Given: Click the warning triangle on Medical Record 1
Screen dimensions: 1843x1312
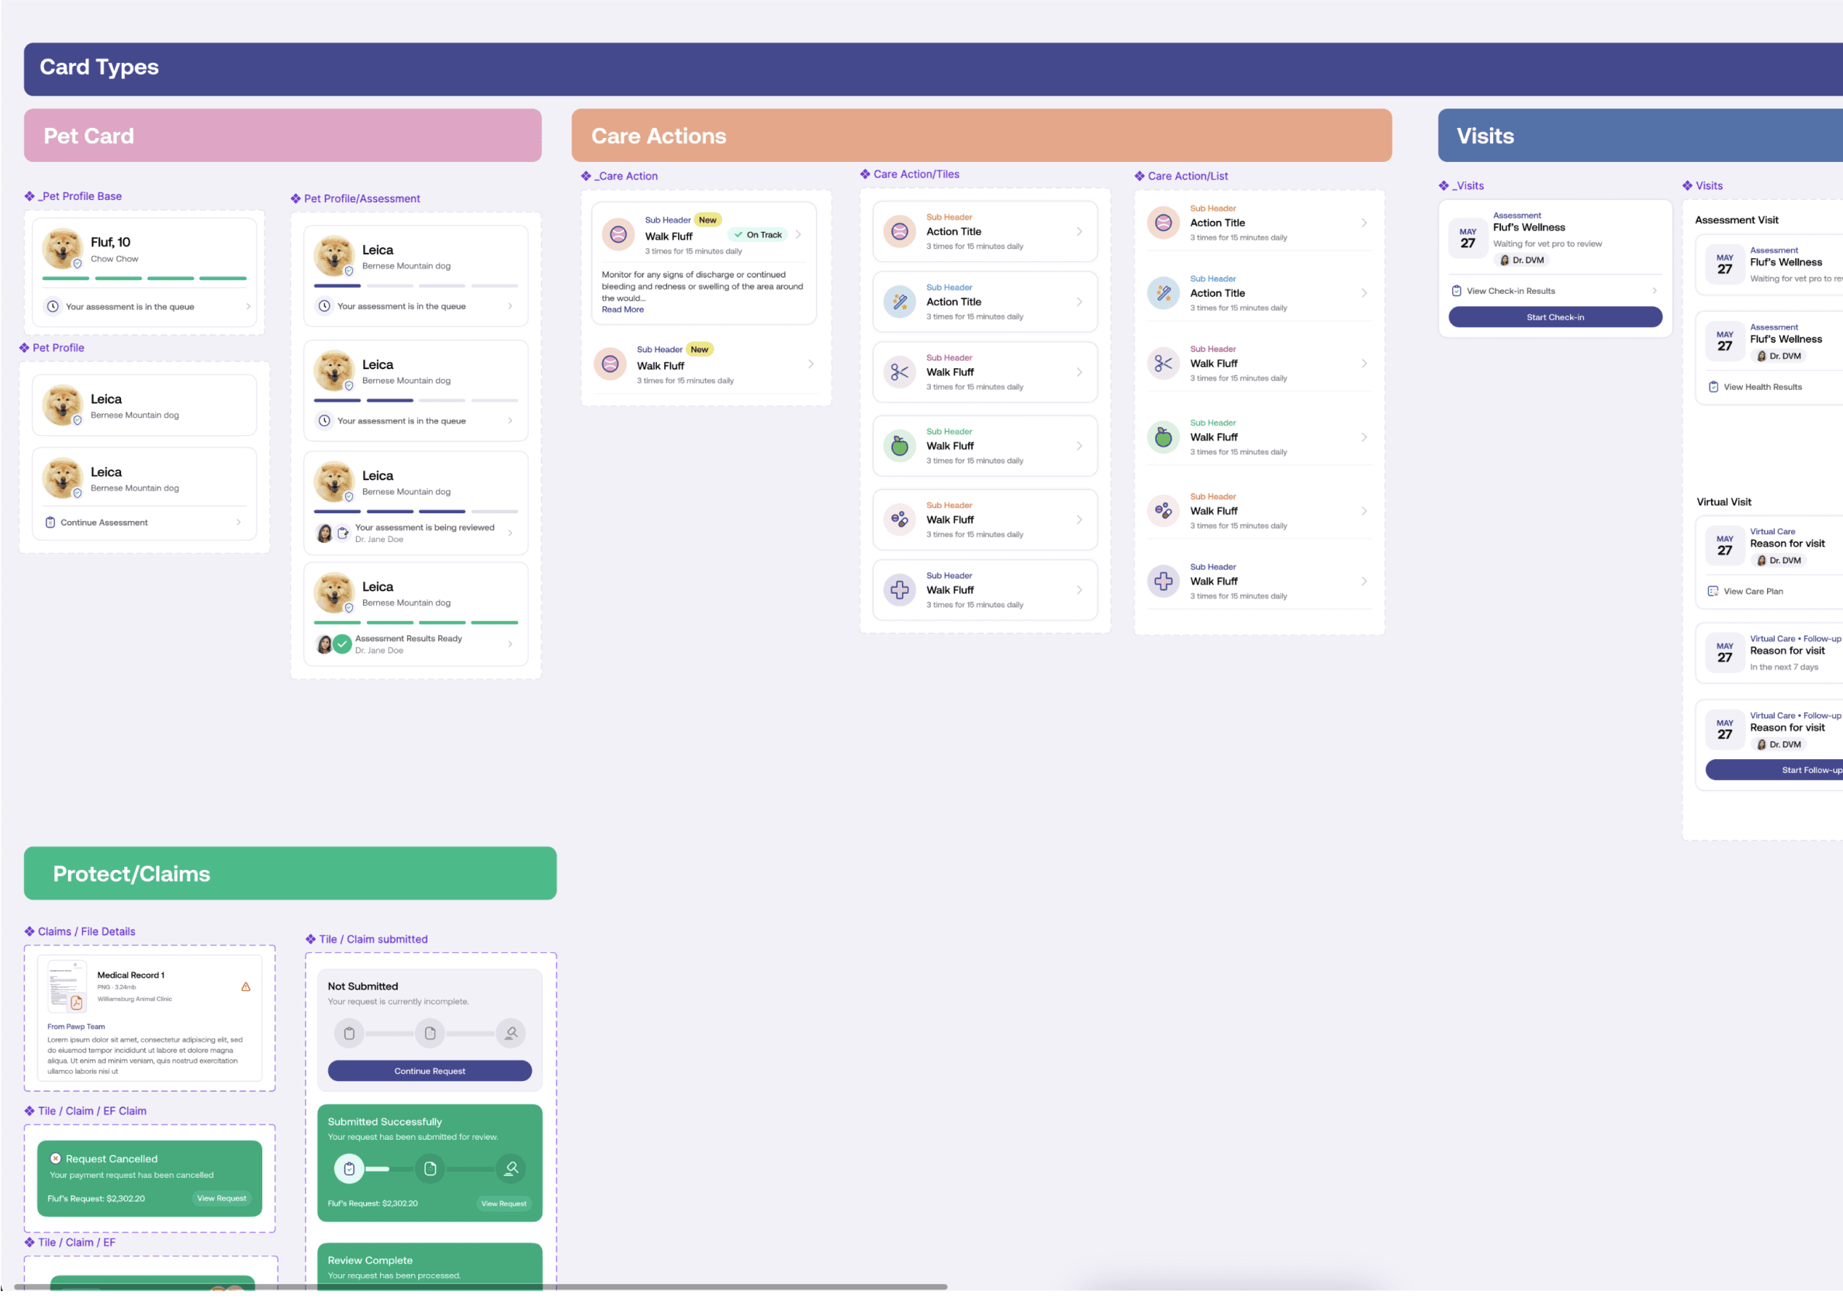Looking at the screenshot, I should click(x=246, y=986).
